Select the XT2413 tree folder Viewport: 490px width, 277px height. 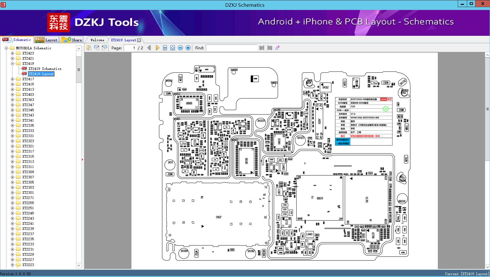pyautogui.click(x=28, y=89)
